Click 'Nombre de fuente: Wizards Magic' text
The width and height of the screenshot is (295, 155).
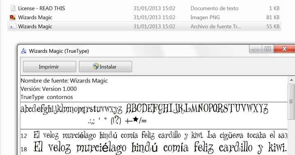[64, 81]
